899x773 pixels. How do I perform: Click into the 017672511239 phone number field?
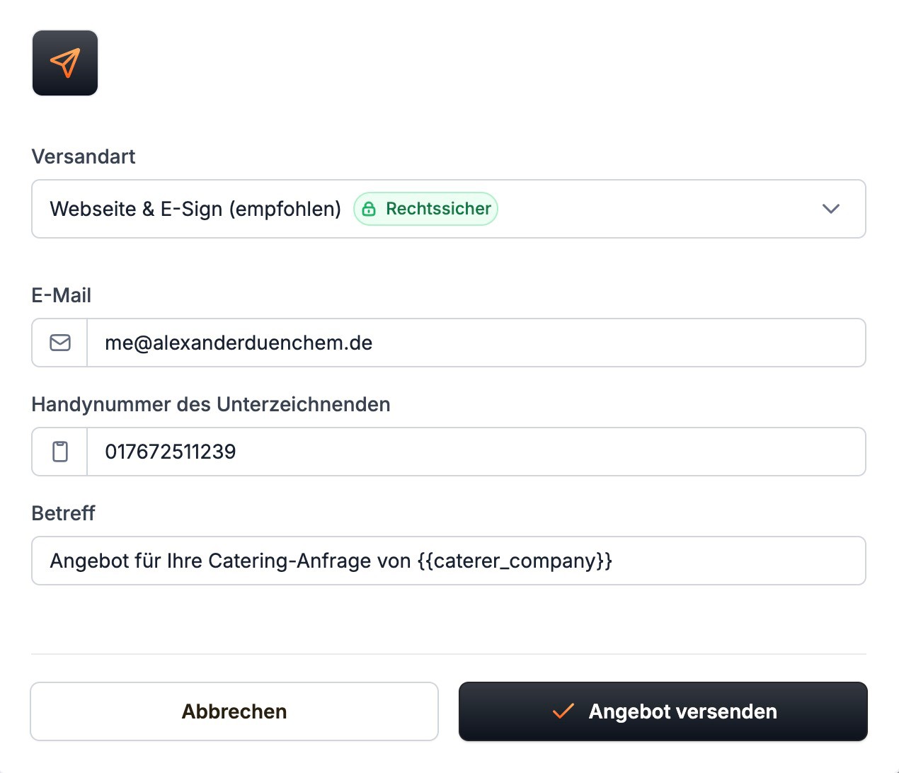click(476, 452)
